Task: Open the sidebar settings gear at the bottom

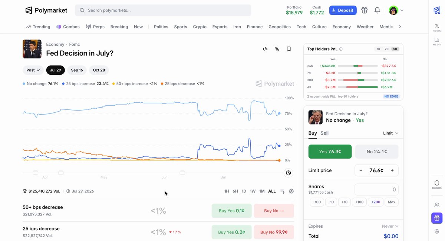Action: [437, 231]
